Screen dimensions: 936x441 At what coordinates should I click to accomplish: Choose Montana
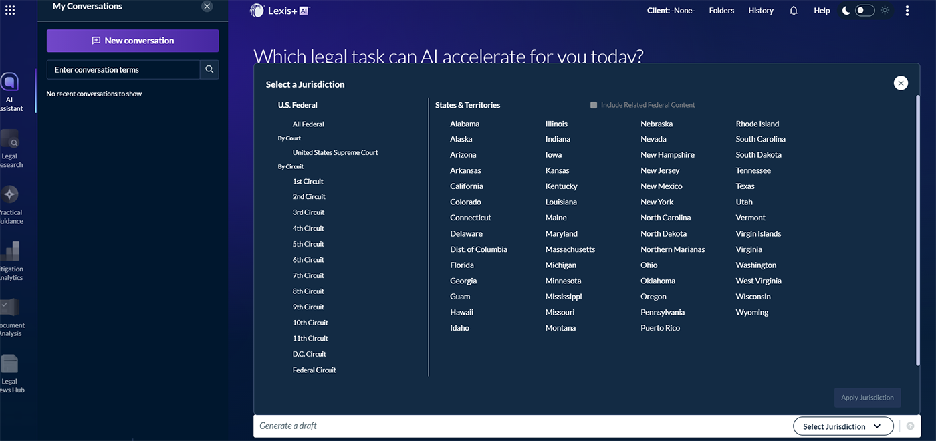[560, 329]
